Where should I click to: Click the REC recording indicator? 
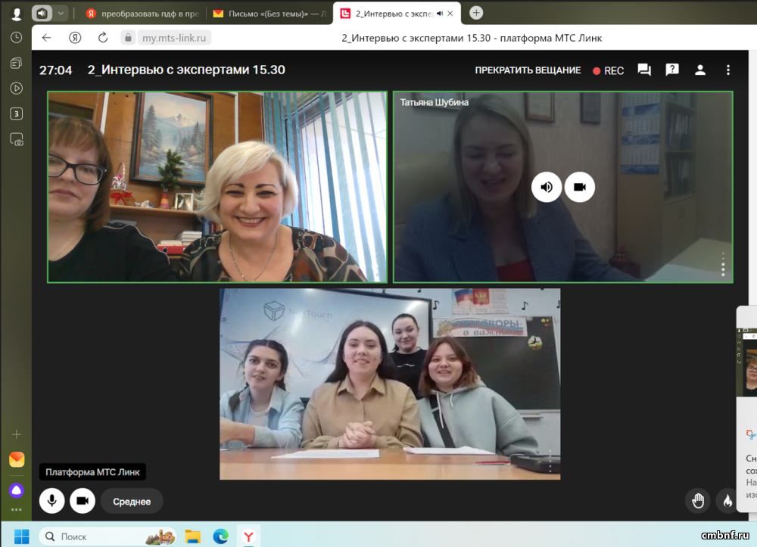click(x=609, y=70)
